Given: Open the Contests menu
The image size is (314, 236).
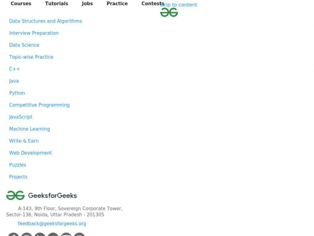Looking at the screenshot, I should [153, 4].
